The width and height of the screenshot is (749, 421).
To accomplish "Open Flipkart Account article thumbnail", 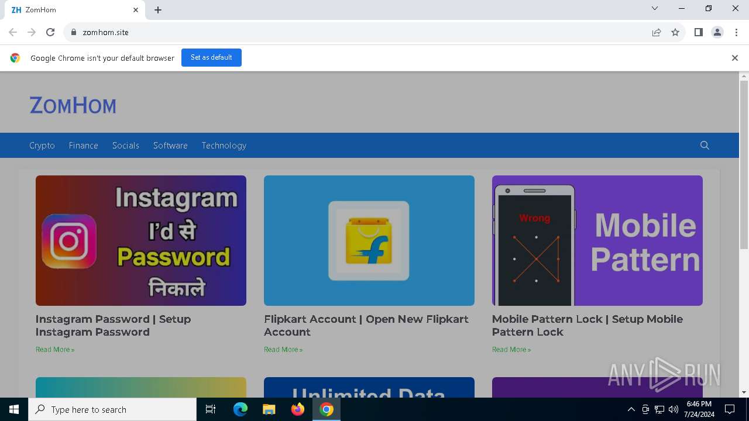I will click(369, 240).
